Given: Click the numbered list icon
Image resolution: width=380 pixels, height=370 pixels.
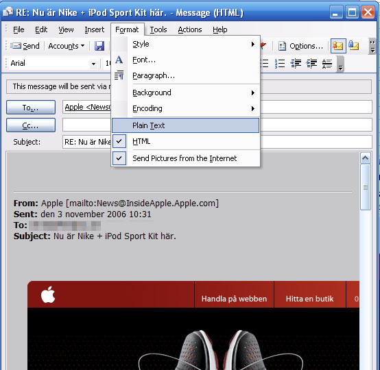Looking at the screenshot, I should (x=280, y=64).
